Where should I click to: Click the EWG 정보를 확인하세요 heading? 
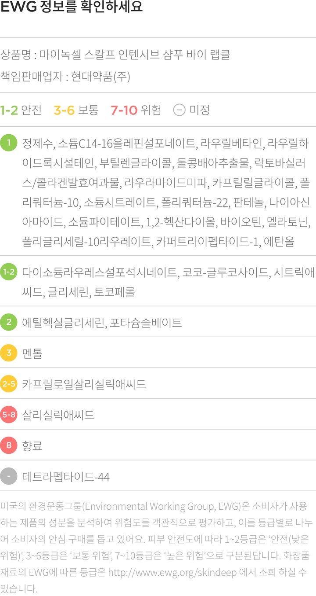coord(72,8)
